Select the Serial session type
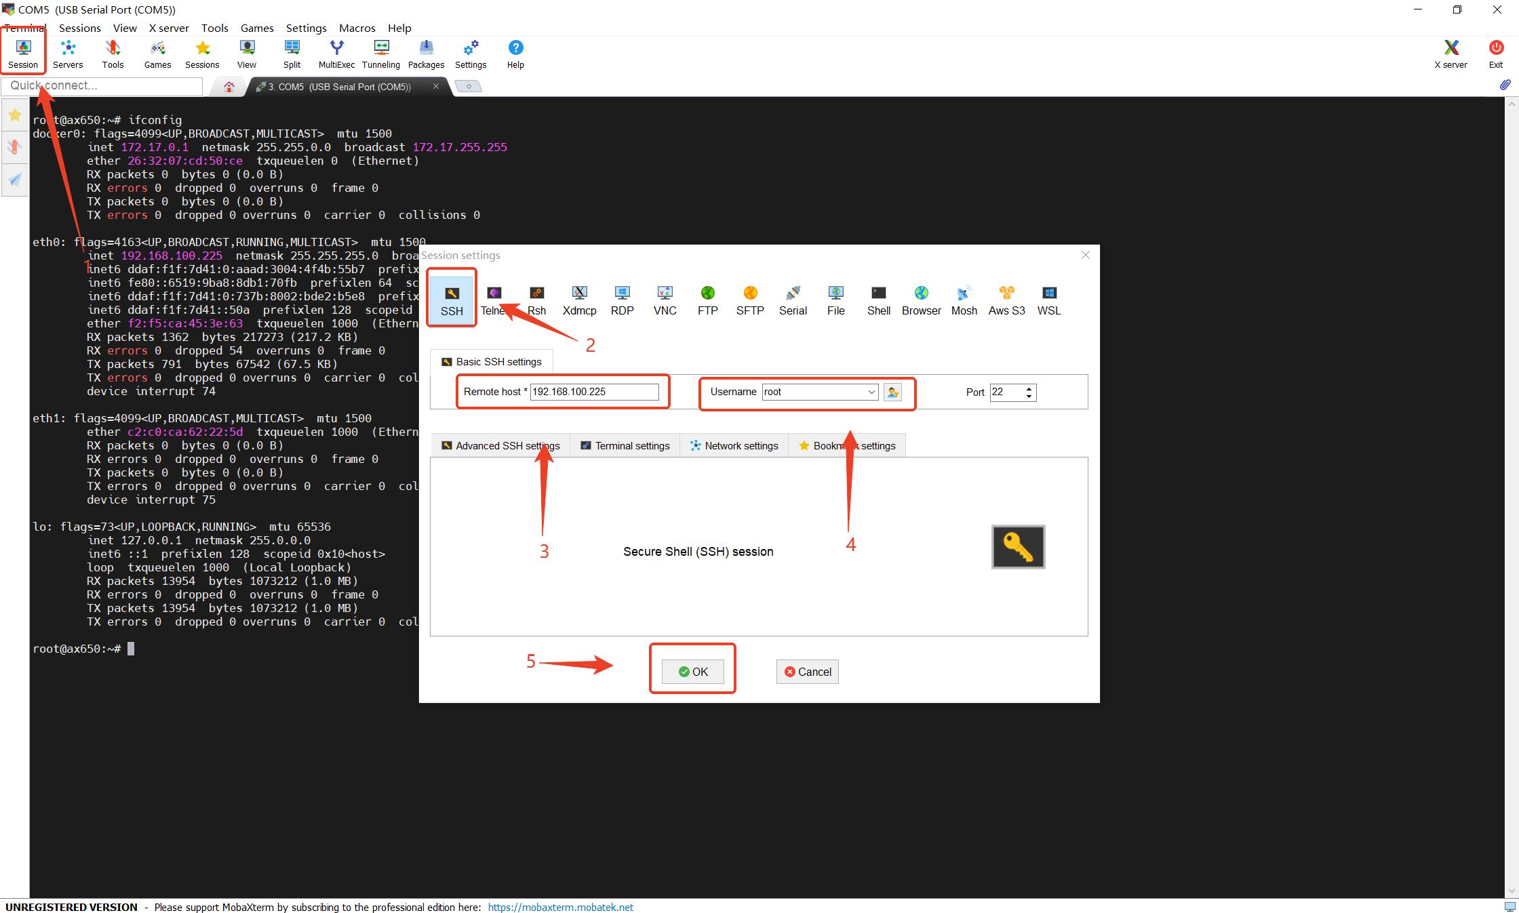Viewport: 1519px width, 913px height. point(793,300)
